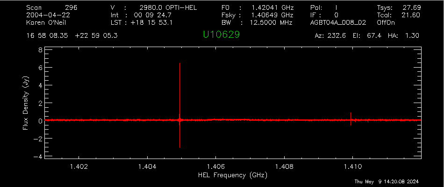The height and width of the screenshot is (187, 444).
Task: Click the 1.406 x-axis tick label
Action: [216, 166]
